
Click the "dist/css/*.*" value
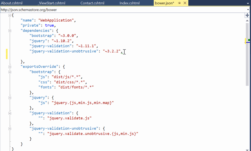(69, 82)
